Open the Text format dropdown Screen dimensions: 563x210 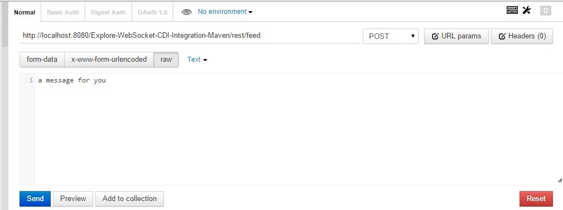197,60
